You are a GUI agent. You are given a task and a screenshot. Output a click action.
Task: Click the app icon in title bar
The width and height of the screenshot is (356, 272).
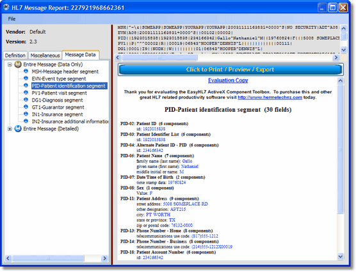(6, 8)
